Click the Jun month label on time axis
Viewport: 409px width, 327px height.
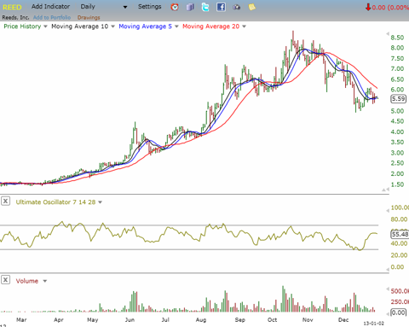point(130,319)
